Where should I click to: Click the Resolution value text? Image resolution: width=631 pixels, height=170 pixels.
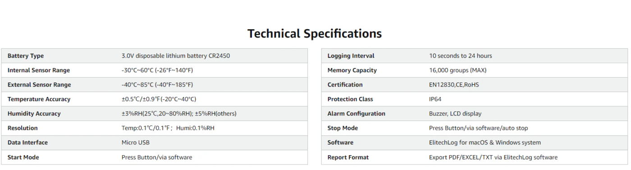click(x=168, y=128)
